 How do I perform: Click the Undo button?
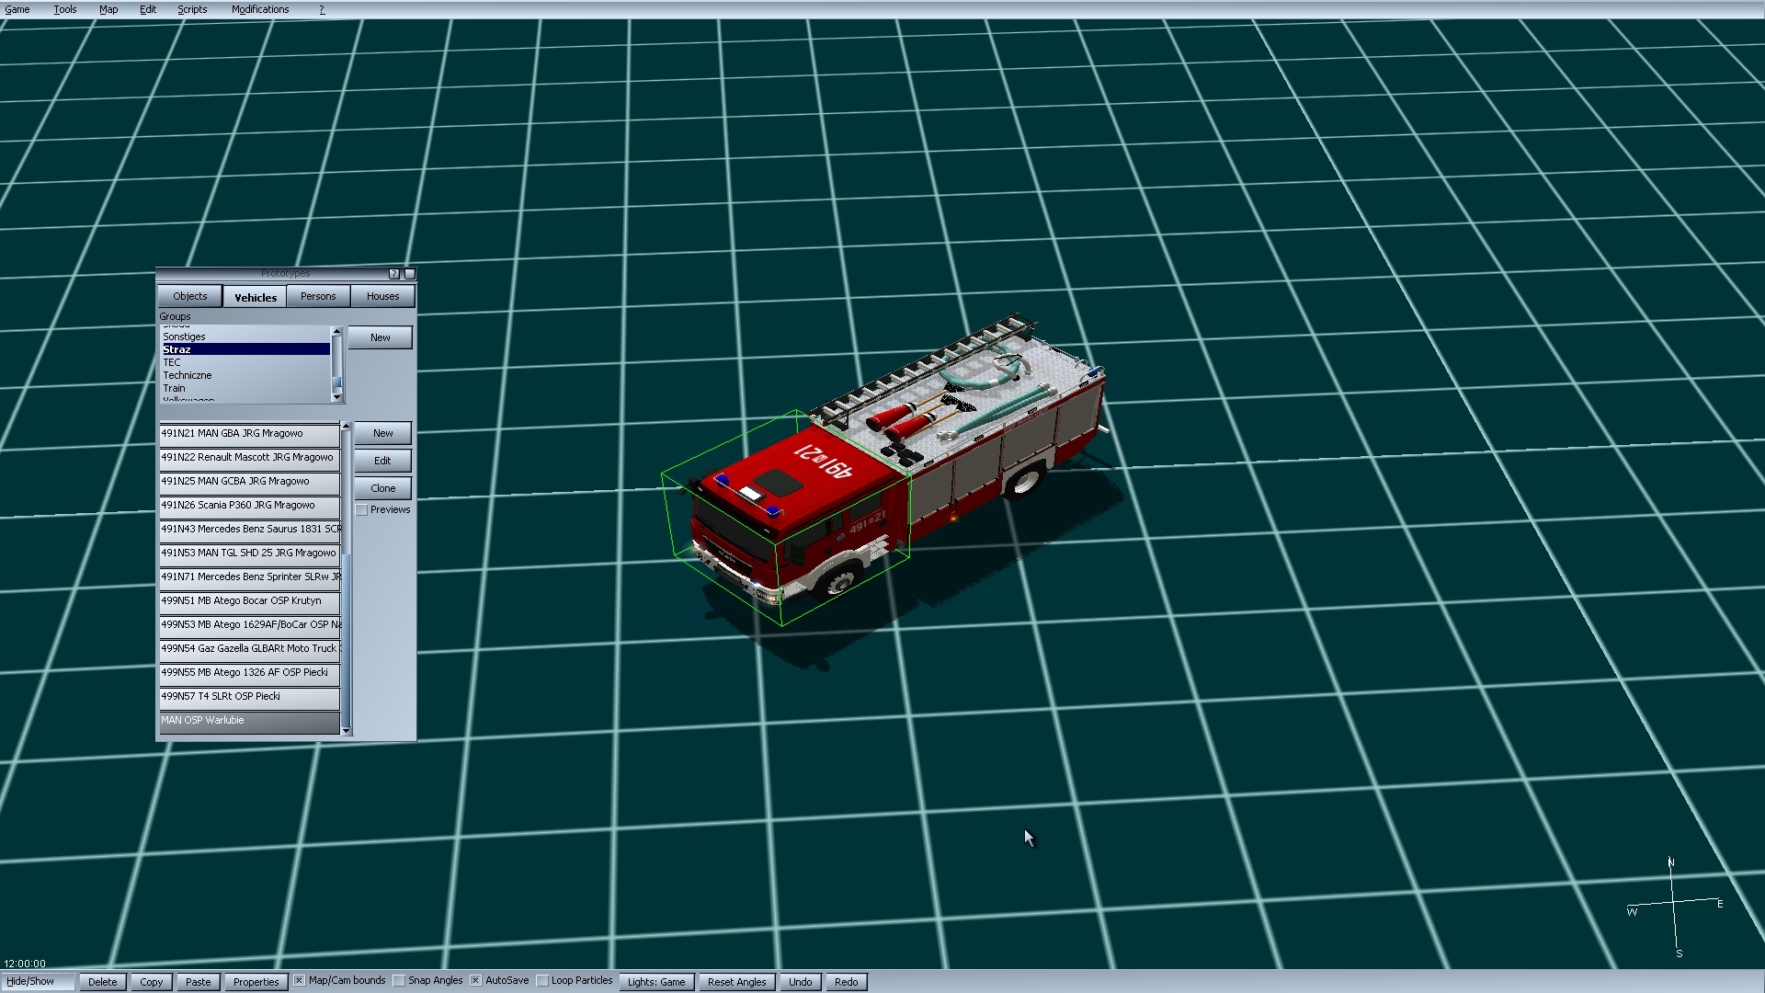pos(801,982)
